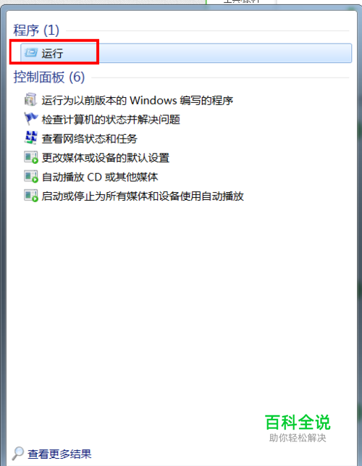Click the magnifier icon beside 查看更多结果
The height and width of the screenshot is (466, 362).
18,453
